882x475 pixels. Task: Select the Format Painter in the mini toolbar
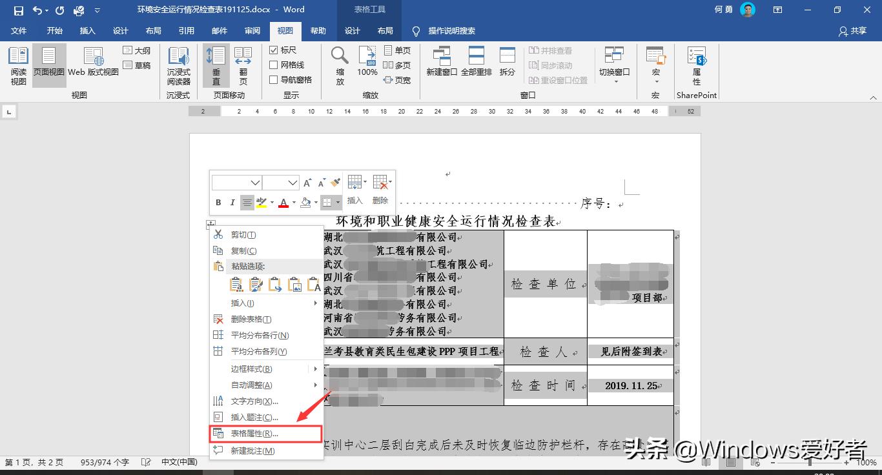(x=334, y=183)
